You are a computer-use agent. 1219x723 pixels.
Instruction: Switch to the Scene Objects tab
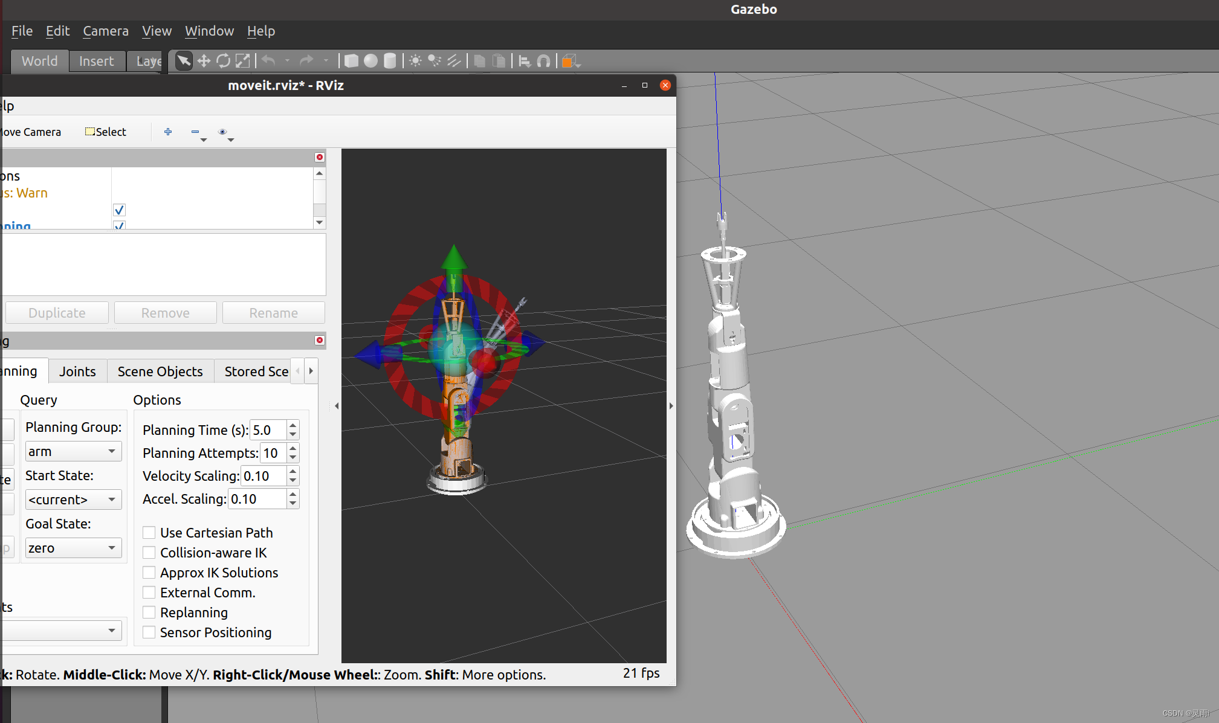pyautogui.click(x=160, y=371)
